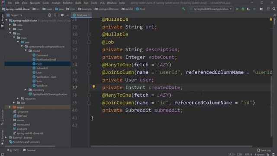Open the Event Log
This screenshot has width=277, height=156.
click(264, 150)
